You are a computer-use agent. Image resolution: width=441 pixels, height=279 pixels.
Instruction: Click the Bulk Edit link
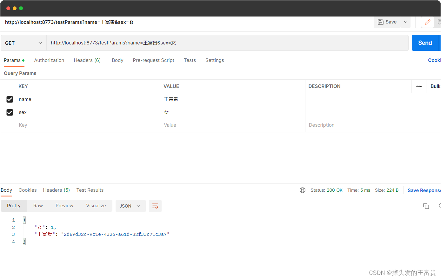(435, 86)
